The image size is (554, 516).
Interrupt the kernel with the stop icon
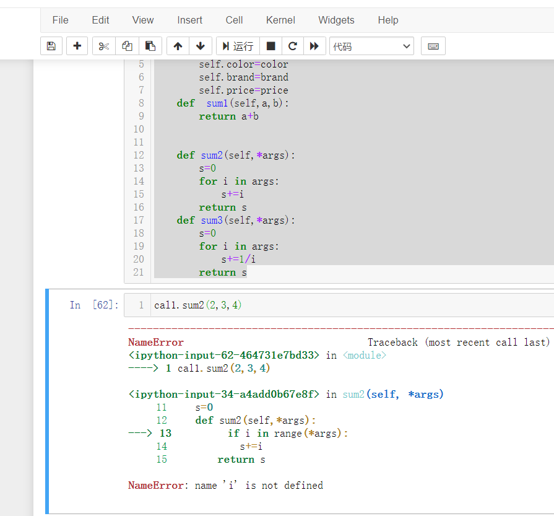click(x=271, y=46)
